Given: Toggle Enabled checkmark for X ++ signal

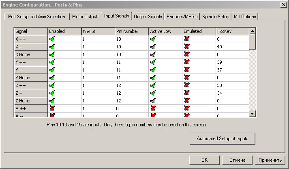Looking at the screenshot, I should (x=52, y=39).
